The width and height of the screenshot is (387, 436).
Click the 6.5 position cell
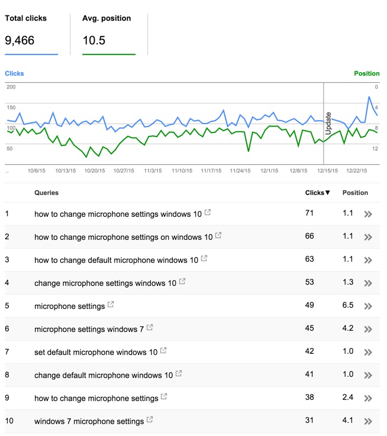tap(348, 305)
